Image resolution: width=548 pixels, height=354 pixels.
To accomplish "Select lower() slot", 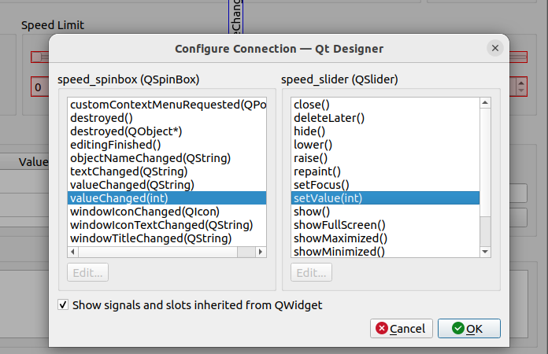I will coord(386,145).
